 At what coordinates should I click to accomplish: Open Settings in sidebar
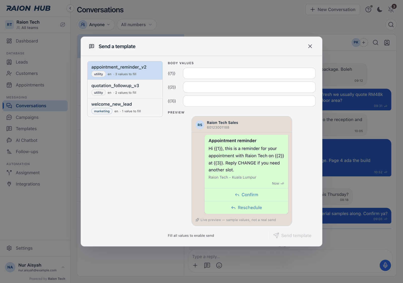tap(35, 248)
